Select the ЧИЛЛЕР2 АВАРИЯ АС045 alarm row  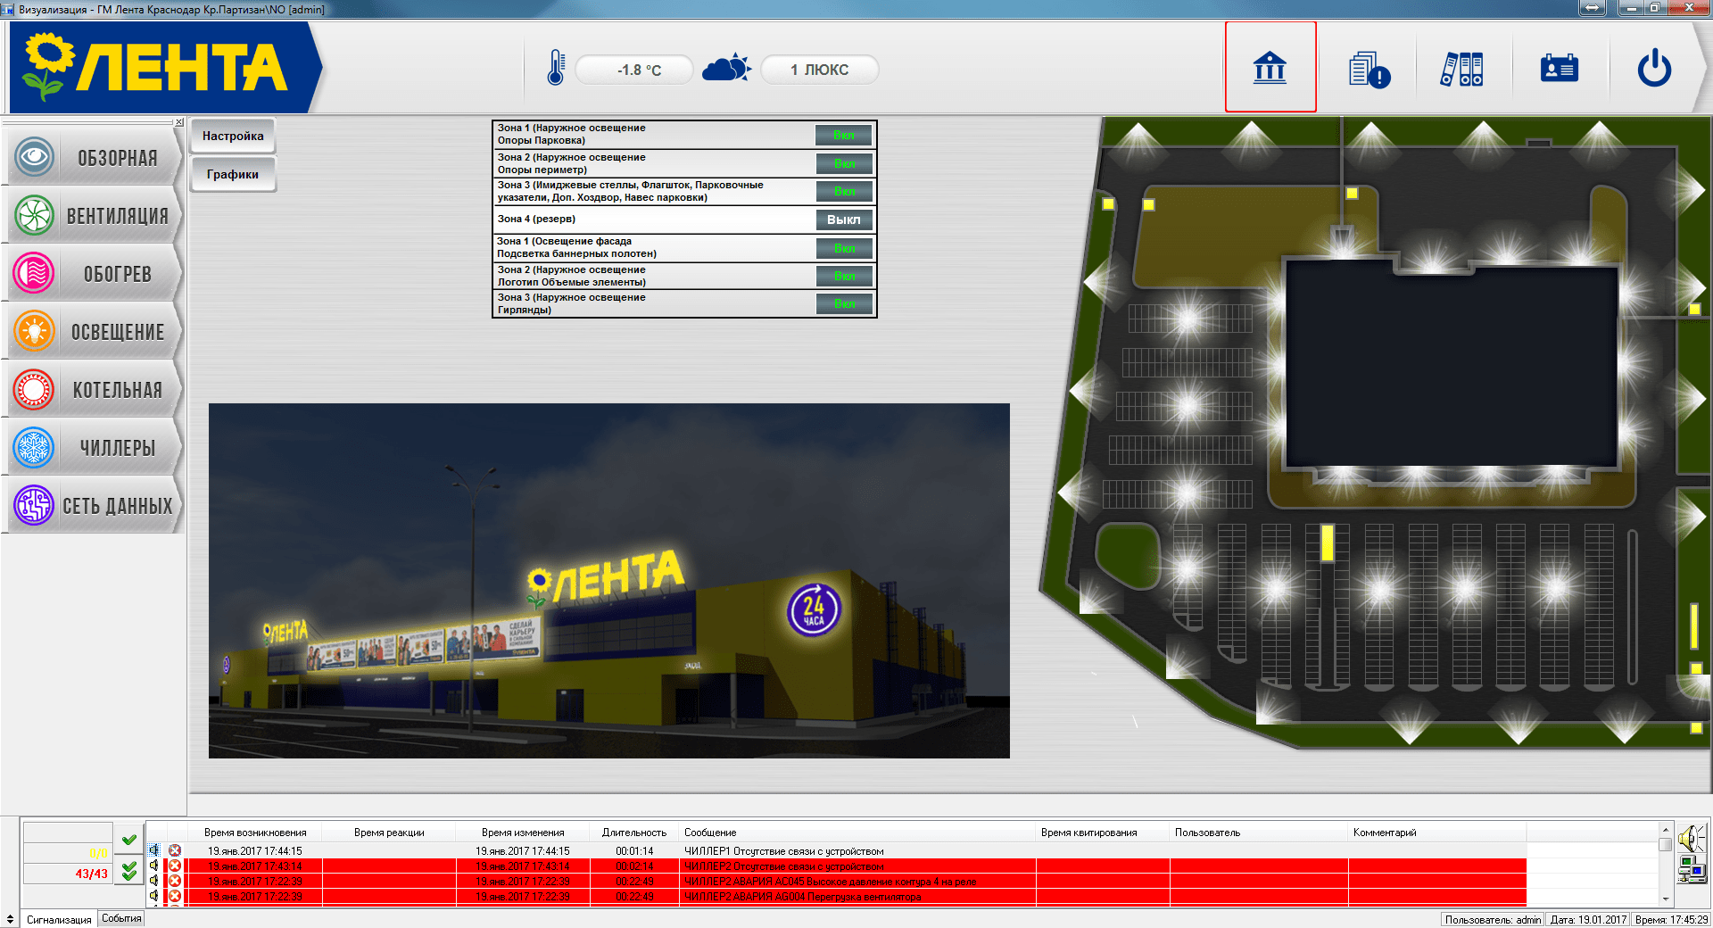tap(836, 882)
